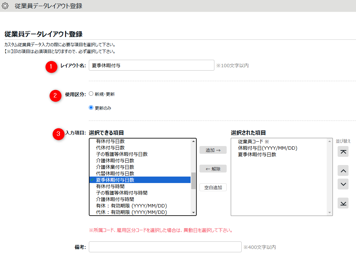Click the gear settings icon in header
The image size is (356, 255).
click(5, 6)
